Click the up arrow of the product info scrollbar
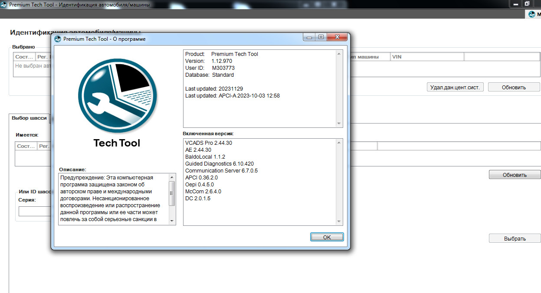This screenshot has width=541, height=293. (339, 53)
